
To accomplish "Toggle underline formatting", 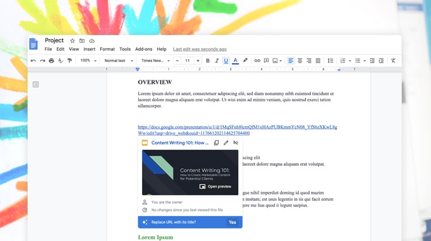I will click(226, 61).
